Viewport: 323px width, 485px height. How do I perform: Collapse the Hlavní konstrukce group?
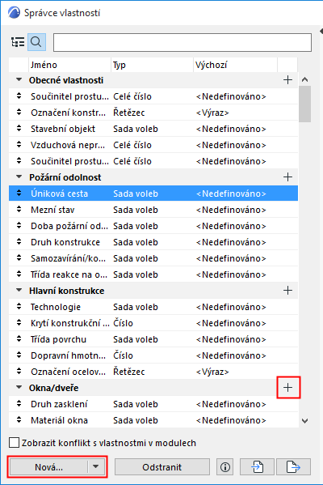19,291
